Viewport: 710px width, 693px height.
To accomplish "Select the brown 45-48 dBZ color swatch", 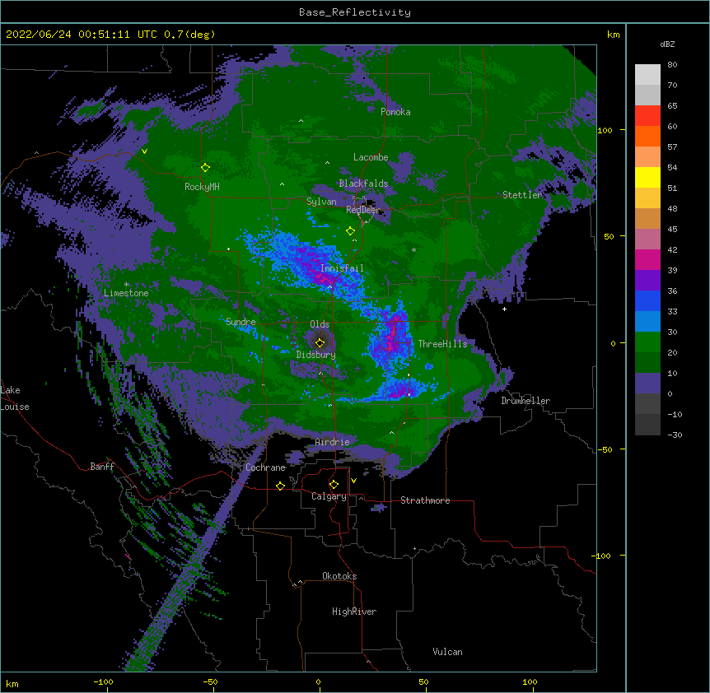I will [647, 218].
